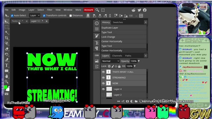Create new folder from Layers panel bottom
The height and width of the screenshot is (119, 212).
point(136,101)
